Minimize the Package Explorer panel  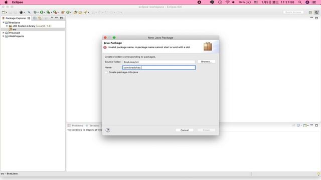point(57,18)
